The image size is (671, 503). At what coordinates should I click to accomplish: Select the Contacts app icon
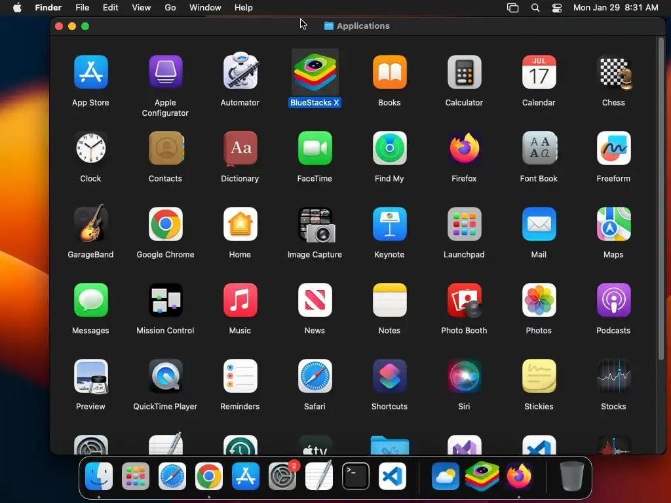(x=165, y=148)
